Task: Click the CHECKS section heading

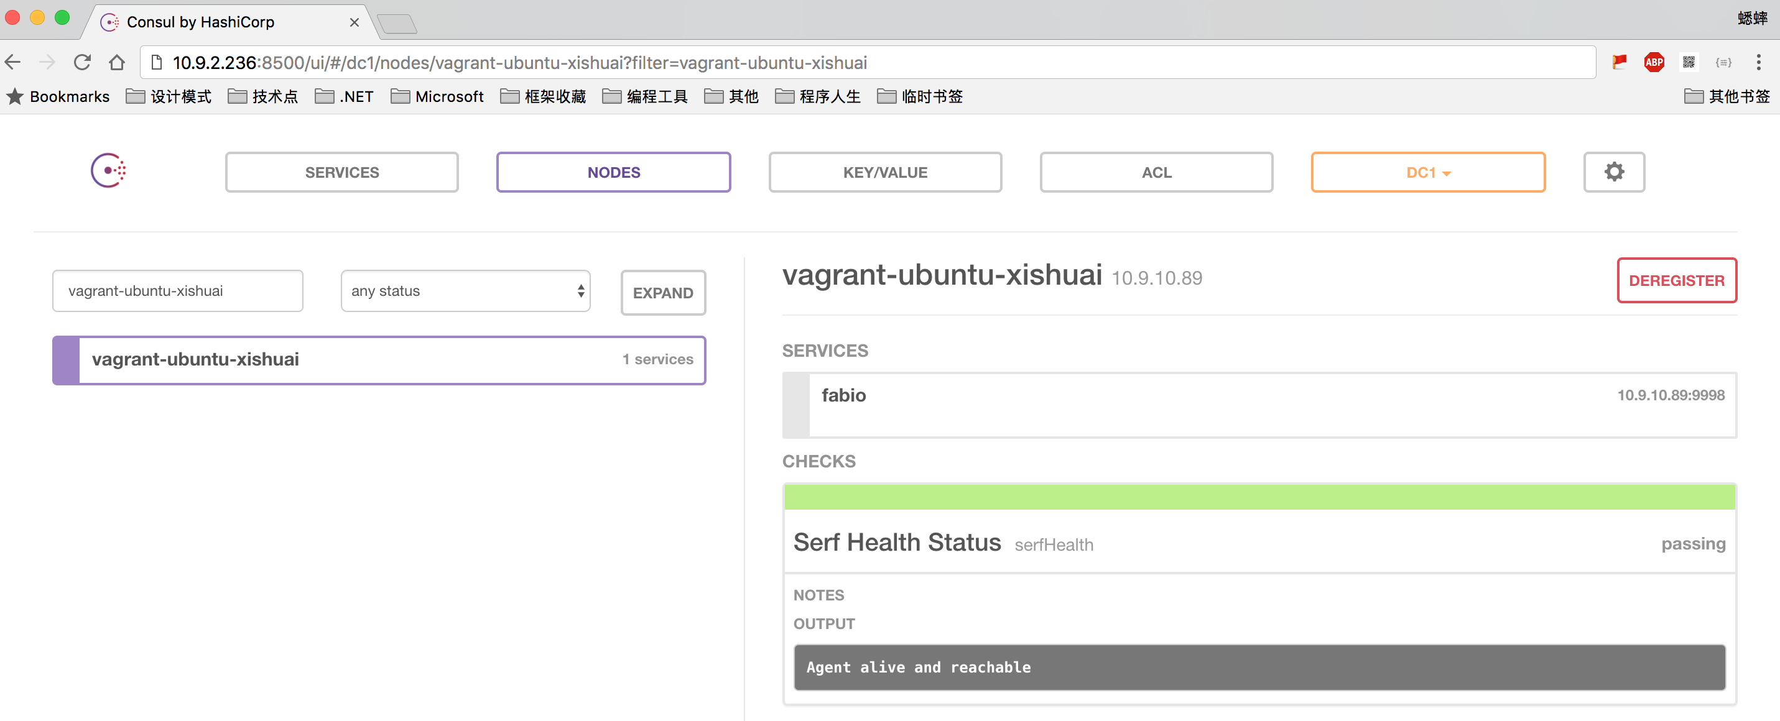Action: pos(819,461)
